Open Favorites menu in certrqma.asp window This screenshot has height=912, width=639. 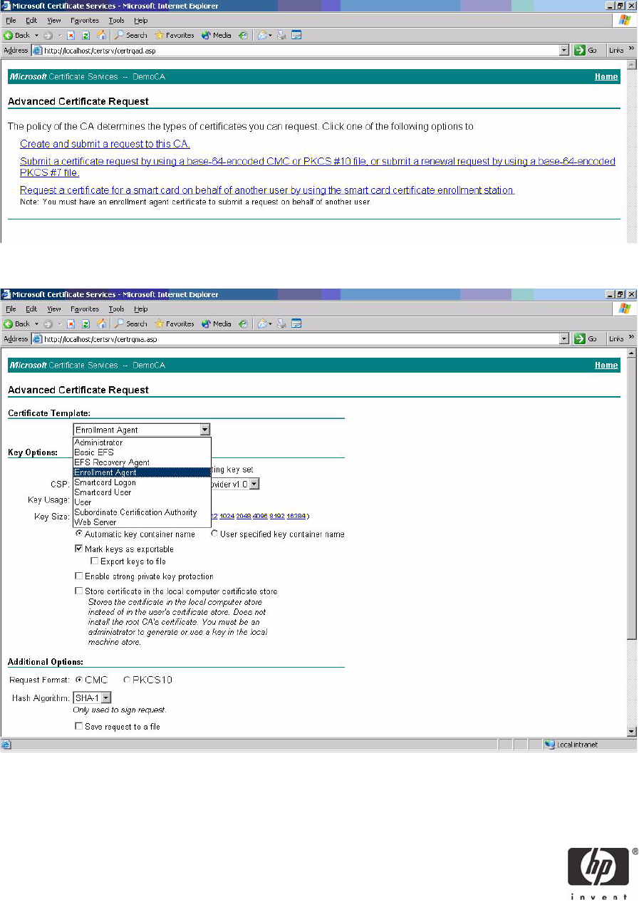coord(85,309)
